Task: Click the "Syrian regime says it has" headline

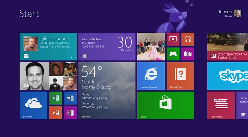Action: click(x=232, y=54)
